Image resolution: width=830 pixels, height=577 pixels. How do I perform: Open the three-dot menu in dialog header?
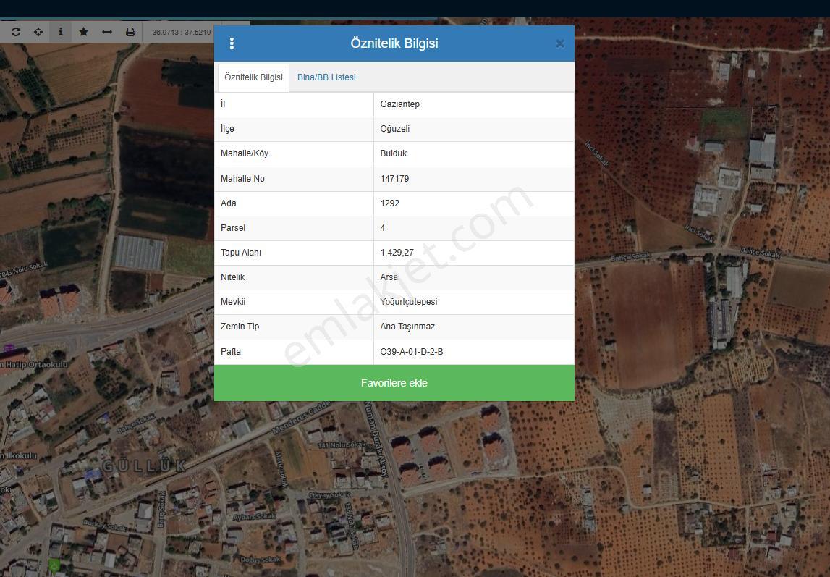(x=232, y=43)
